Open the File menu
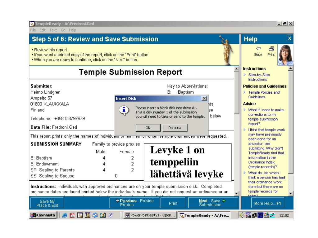The image size is (318, 238). [33, 30]
